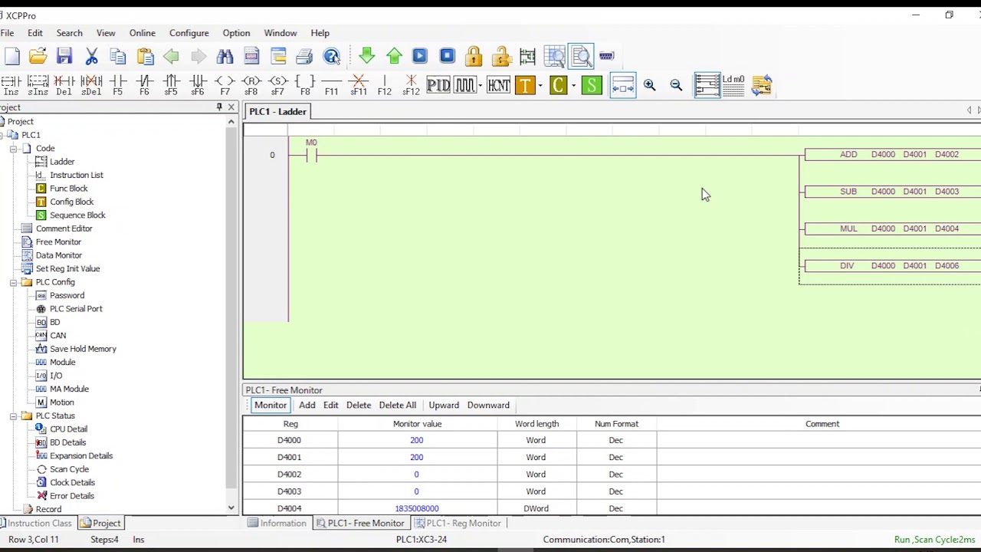Viewport: 981px width, 552px height.
Task: Insert normally open contact F5
Action: pos(117,85)
